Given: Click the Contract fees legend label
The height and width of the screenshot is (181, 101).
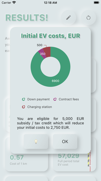Looking at the screenshot, I should (x=69, y=99).
